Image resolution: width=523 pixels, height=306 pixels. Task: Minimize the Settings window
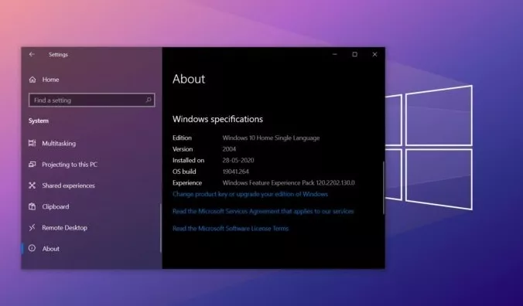tap(335, 54)
